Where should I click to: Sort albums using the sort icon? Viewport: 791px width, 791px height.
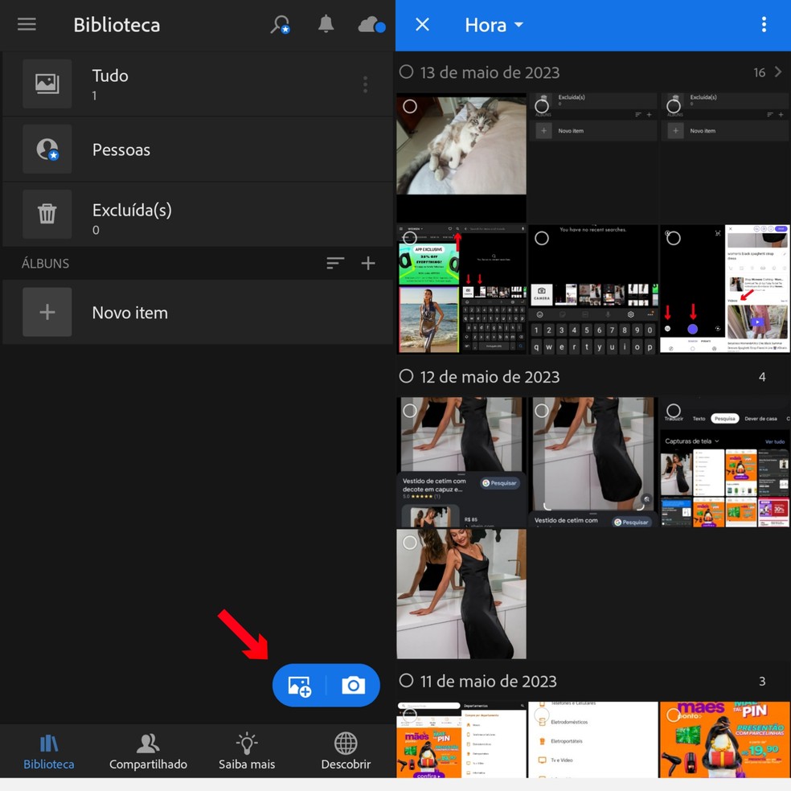pos(335,263)
